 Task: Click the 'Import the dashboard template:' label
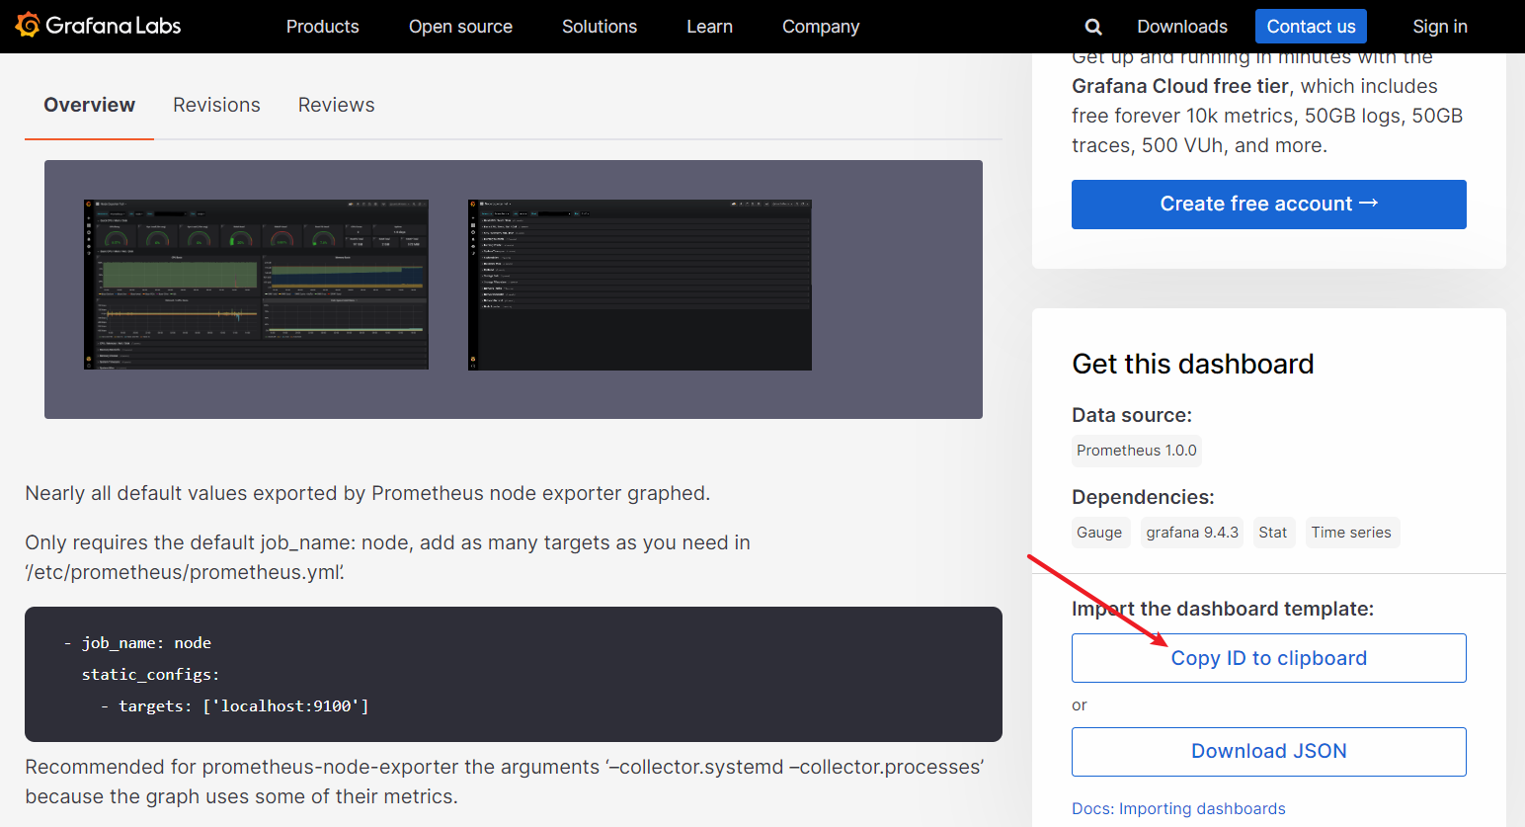tap(1223, 609)
